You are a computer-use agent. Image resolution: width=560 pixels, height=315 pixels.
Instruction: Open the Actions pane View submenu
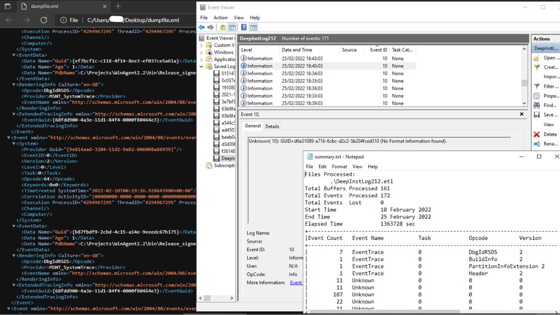coord(548,125)
